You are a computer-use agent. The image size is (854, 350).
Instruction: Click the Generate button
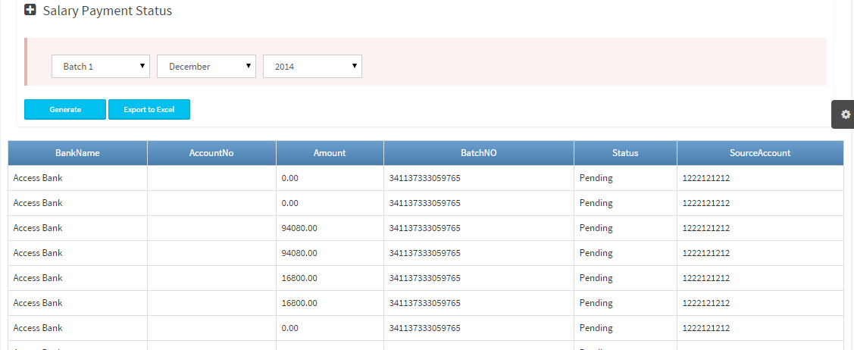(x=65, y=110)
